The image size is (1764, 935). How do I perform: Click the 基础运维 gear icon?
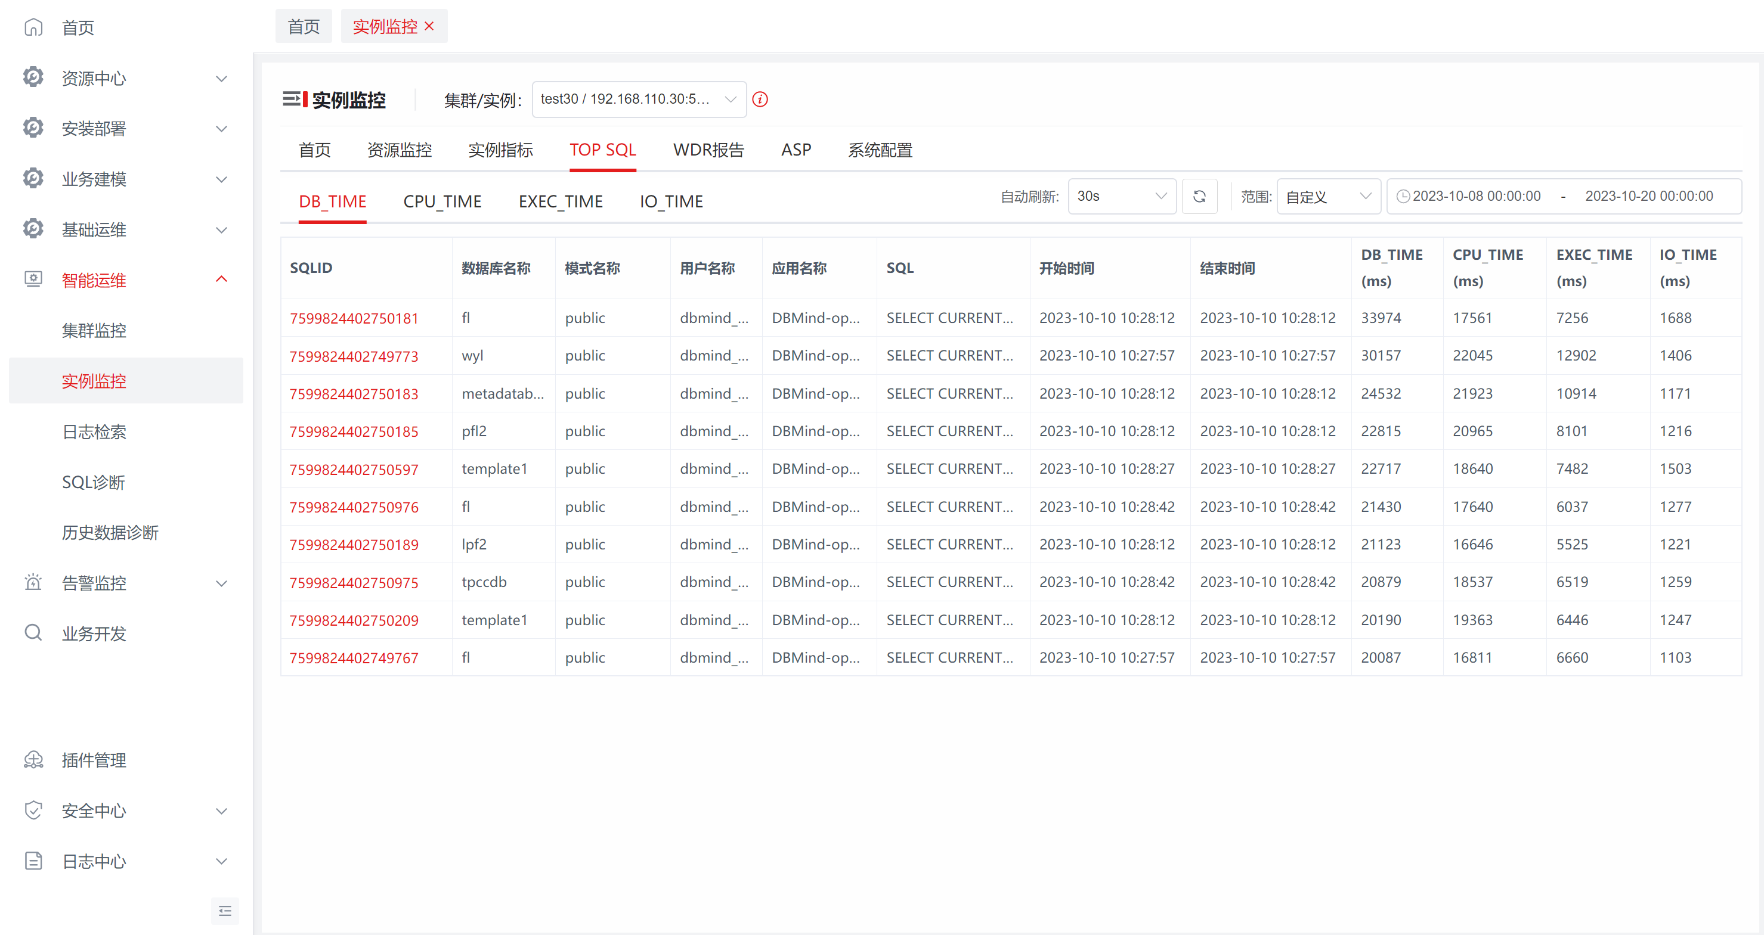33,229
